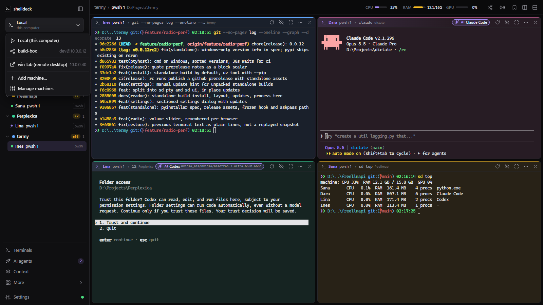Open AI agents section
The height and width of the screenshot is (305, 543).
click(44, 261)
